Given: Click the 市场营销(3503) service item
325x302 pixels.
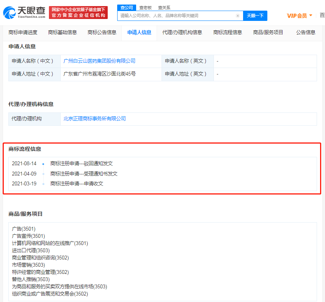Looking at the screenshot, I should (28, 265).
